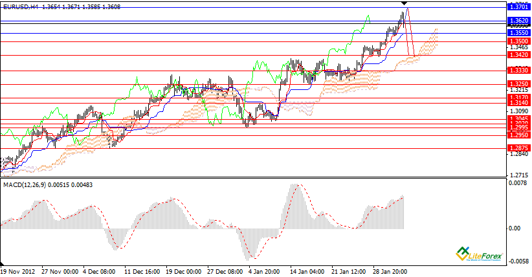Click the 4 Jan 20:00 time label

click(264, 272)
